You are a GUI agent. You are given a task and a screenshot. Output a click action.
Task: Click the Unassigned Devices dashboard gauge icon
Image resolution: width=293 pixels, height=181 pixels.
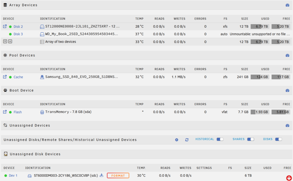287,125
